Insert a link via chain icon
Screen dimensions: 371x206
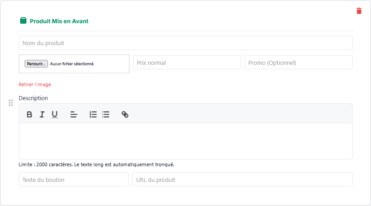[125, 114]
